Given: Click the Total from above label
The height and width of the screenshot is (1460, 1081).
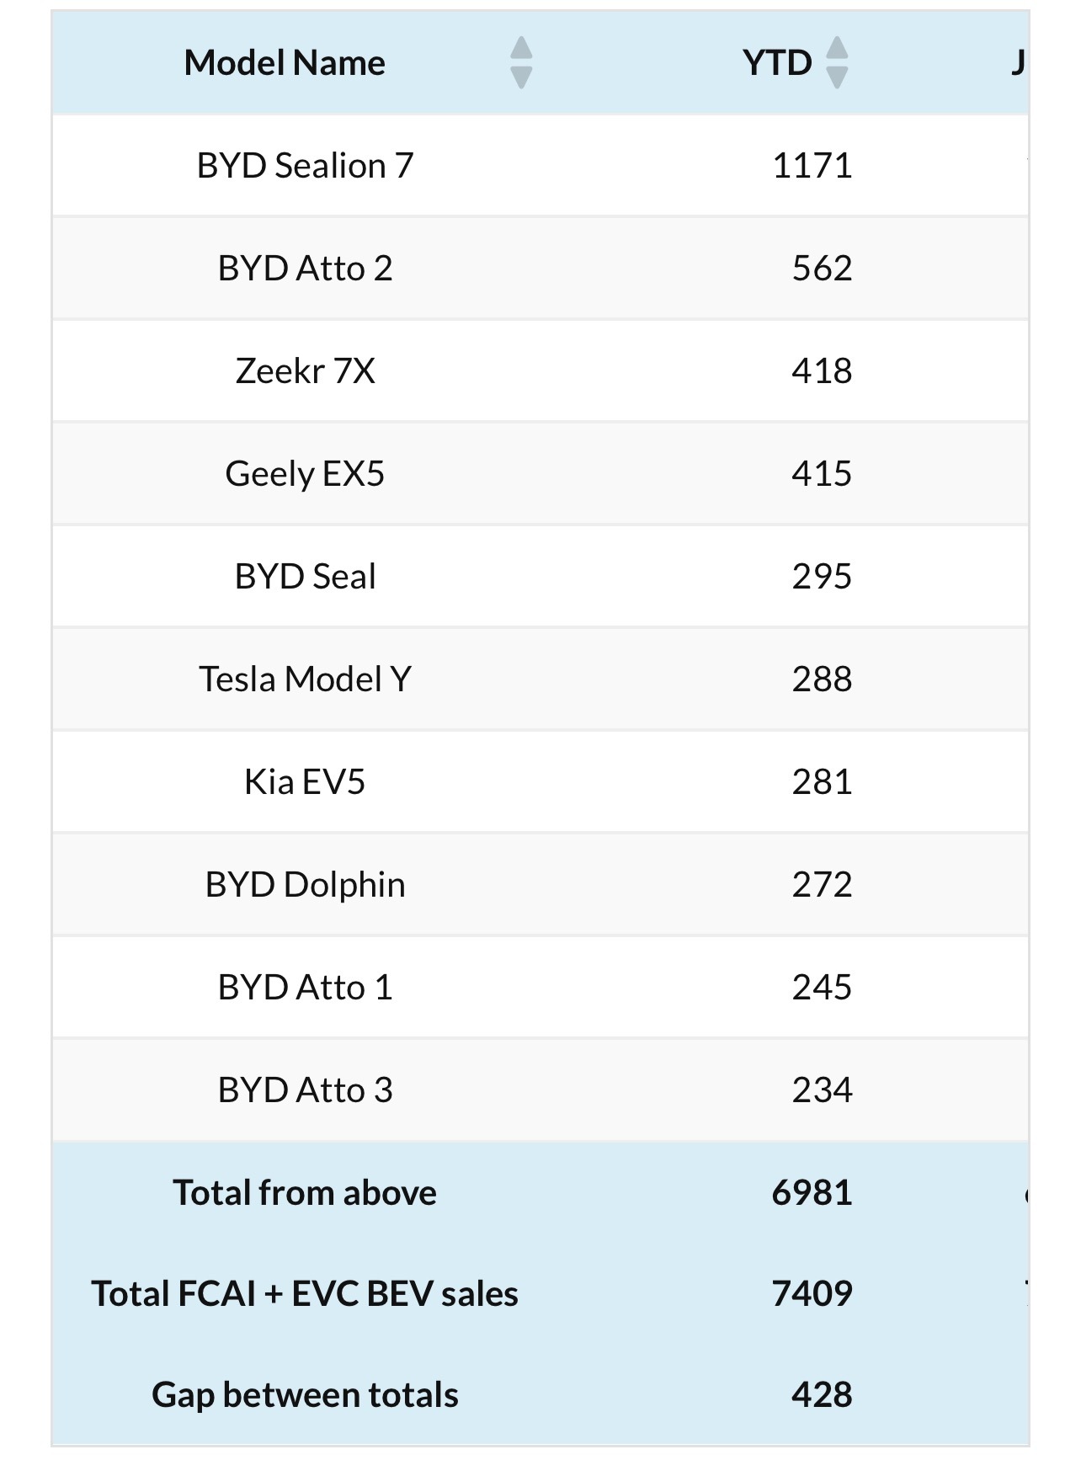Looking at the screenshot, I should [305, 1193].
